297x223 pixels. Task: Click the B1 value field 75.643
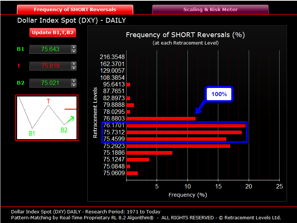click(x=50, y=49)
